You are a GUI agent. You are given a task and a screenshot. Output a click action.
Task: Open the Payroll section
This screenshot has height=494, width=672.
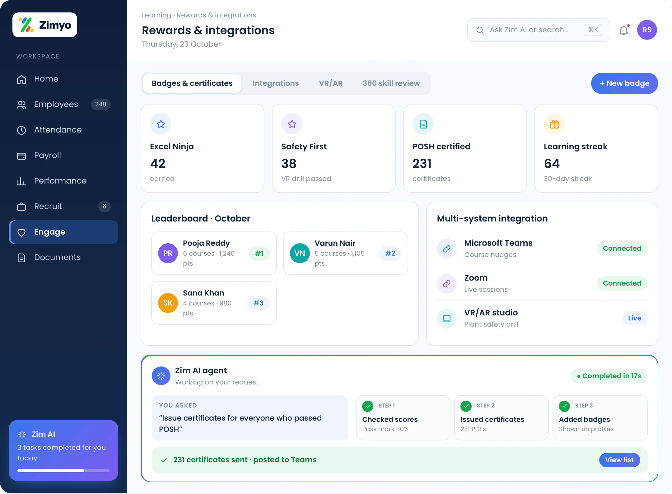63,155
